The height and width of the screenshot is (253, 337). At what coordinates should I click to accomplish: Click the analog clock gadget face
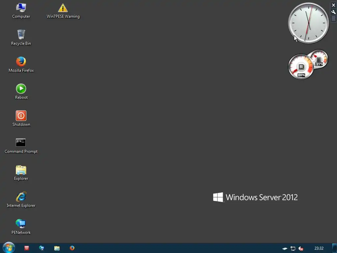click(309, 23)
